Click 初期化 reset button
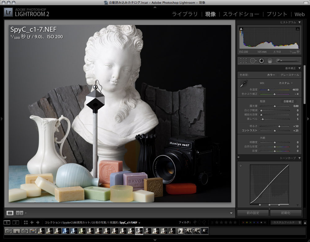Viewport: 310px width, 242px height. click(286, 213)
